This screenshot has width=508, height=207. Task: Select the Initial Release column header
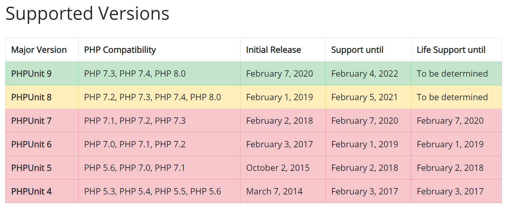(x=273, y=50)
